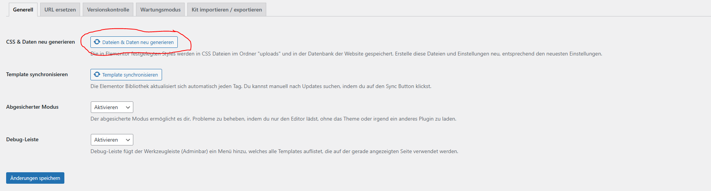Go to the Wartungsmodus tab
This screenshot has height=191, width=711.
click(x=160, y=10)
